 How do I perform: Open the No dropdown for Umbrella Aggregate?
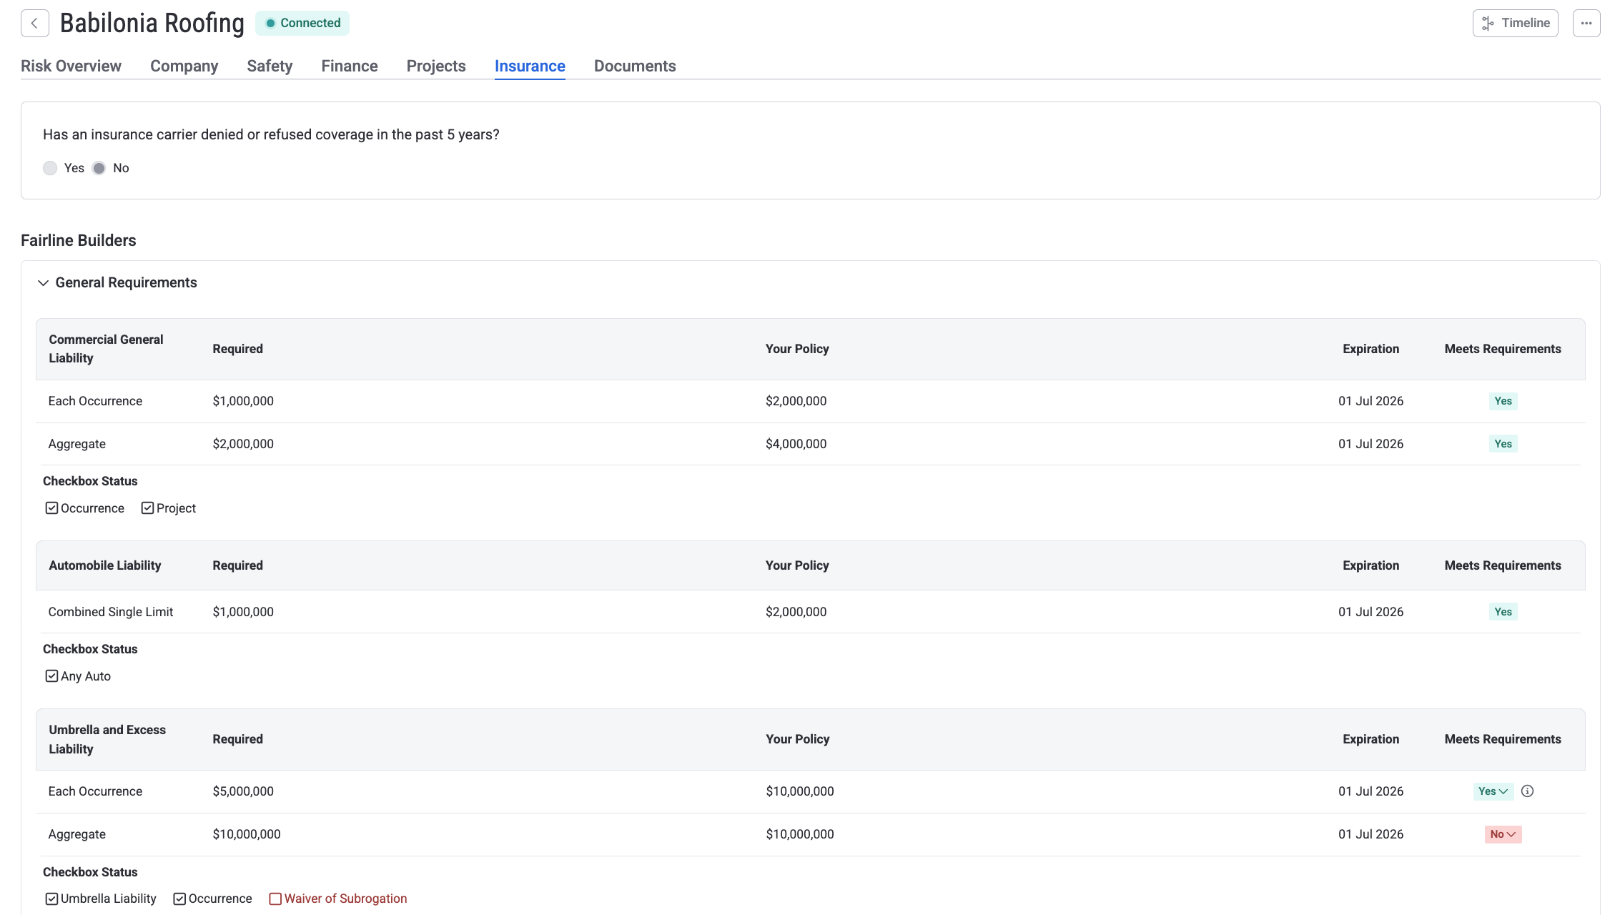pyautogui.click(x=1503, y=834)
